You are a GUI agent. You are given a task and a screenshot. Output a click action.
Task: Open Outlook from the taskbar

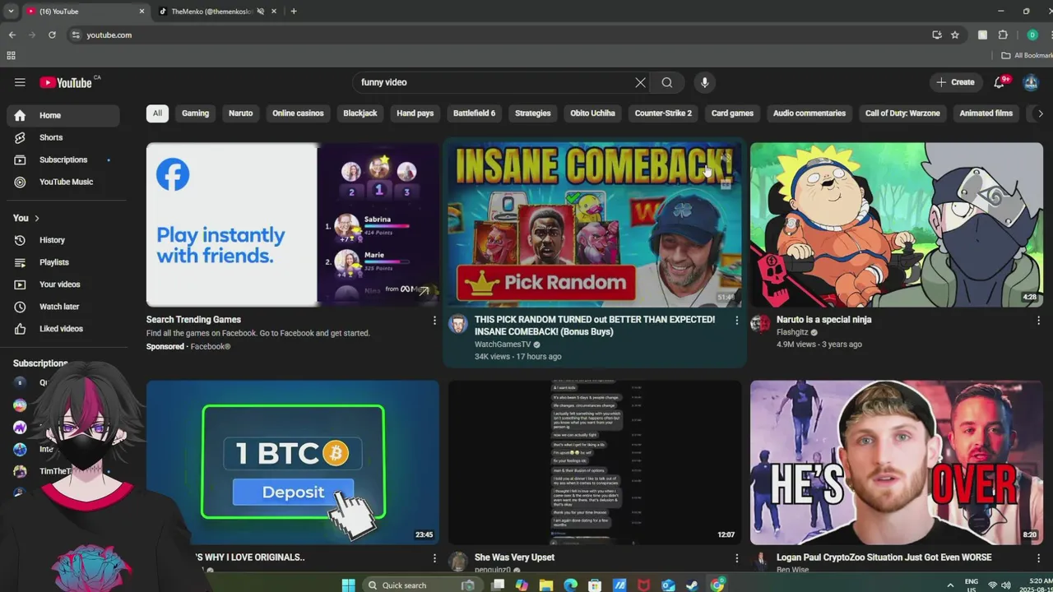pyautogui.click(x=668, y=585)
